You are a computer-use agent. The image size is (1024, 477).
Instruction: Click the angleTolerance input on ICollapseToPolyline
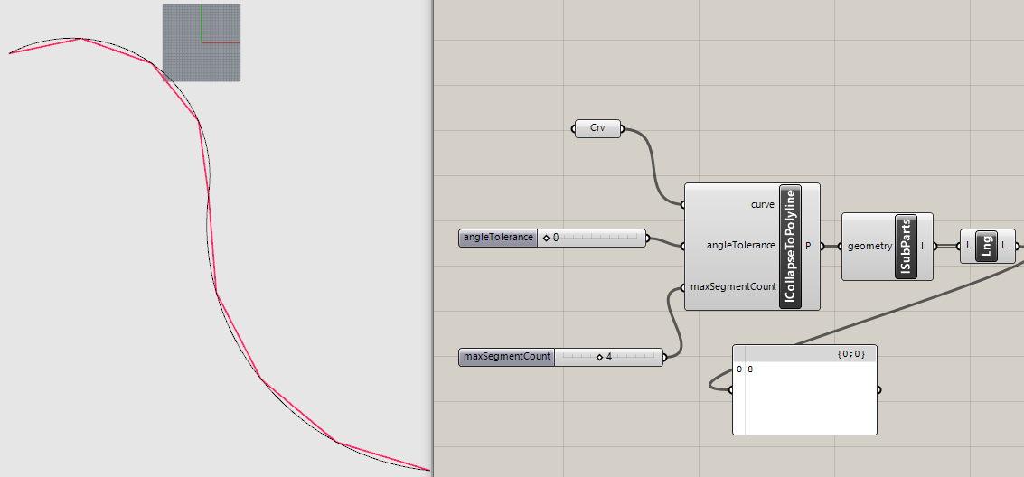740,246
